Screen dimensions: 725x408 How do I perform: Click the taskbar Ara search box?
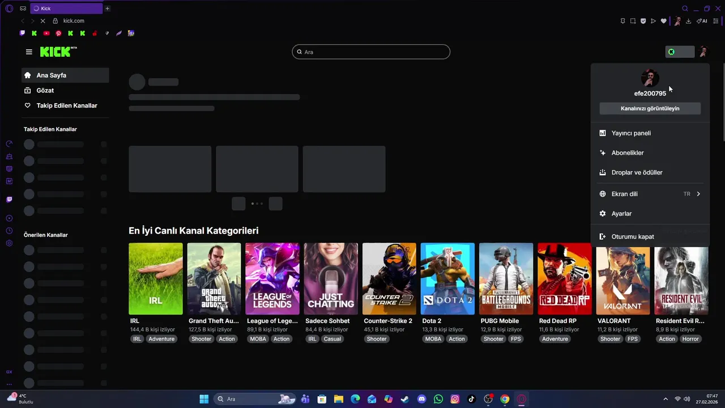255,399
